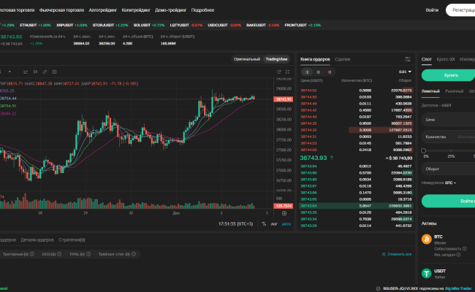475x292 pixels.
Task: Switch chart to Оригинальный mode
Action: pos(246,58)
